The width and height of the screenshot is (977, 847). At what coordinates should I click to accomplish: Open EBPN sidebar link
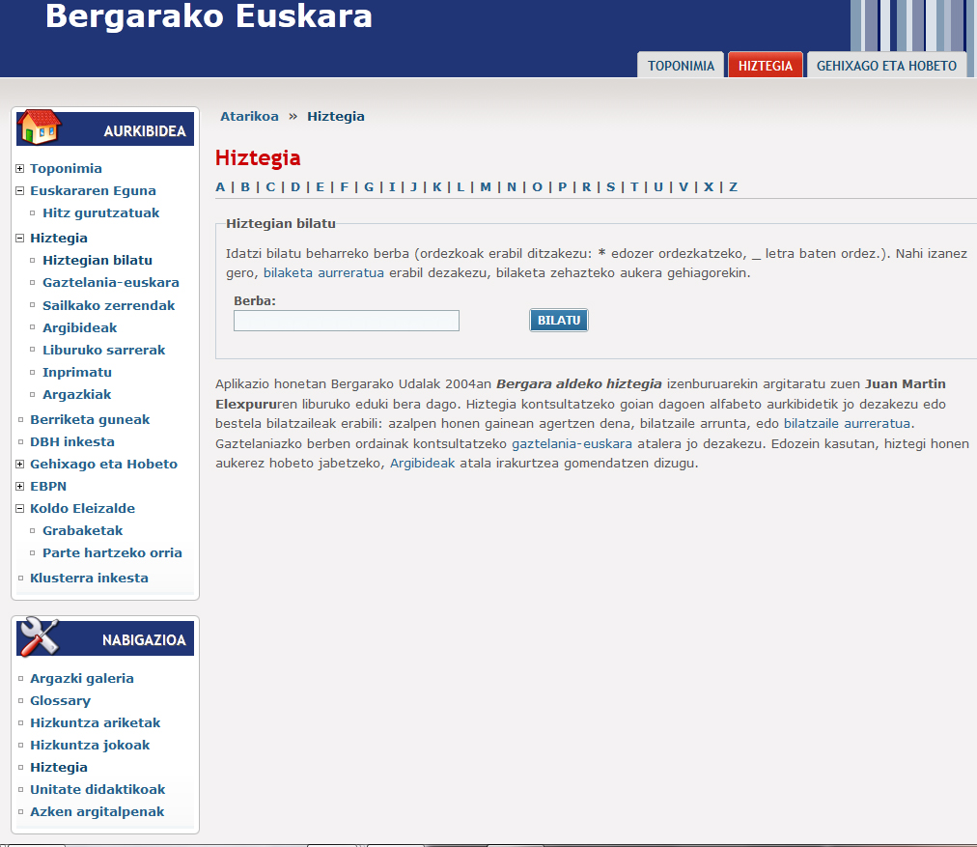(48, 486)
